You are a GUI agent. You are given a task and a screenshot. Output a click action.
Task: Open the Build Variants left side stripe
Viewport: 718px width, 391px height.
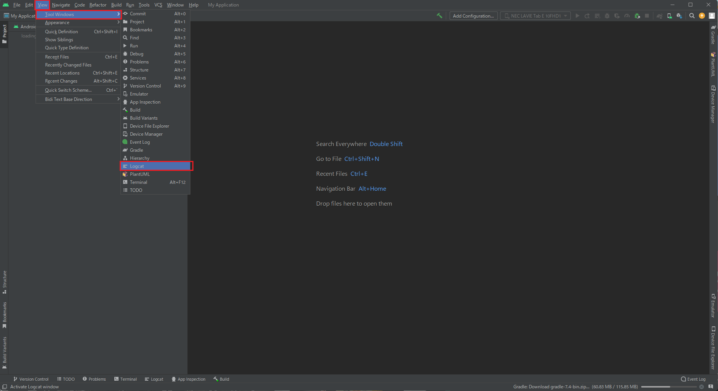click(x=5, y=352)
